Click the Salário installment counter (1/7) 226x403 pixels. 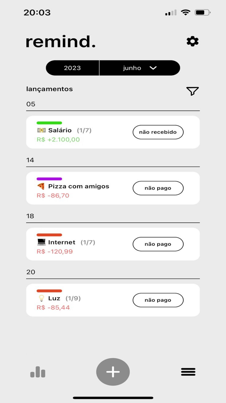click(85, 130)
